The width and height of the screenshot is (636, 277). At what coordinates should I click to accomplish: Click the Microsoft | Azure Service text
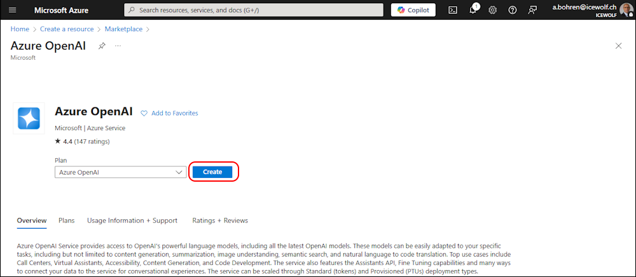[x=90, y=128]
